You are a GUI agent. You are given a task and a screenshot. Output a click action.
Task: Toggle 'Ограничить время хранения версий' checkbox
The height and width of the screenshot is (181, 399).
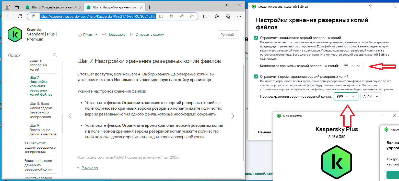tap(256, 76)
